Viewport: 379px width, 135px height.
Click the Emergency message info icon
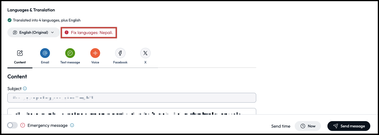click(72, 125)
